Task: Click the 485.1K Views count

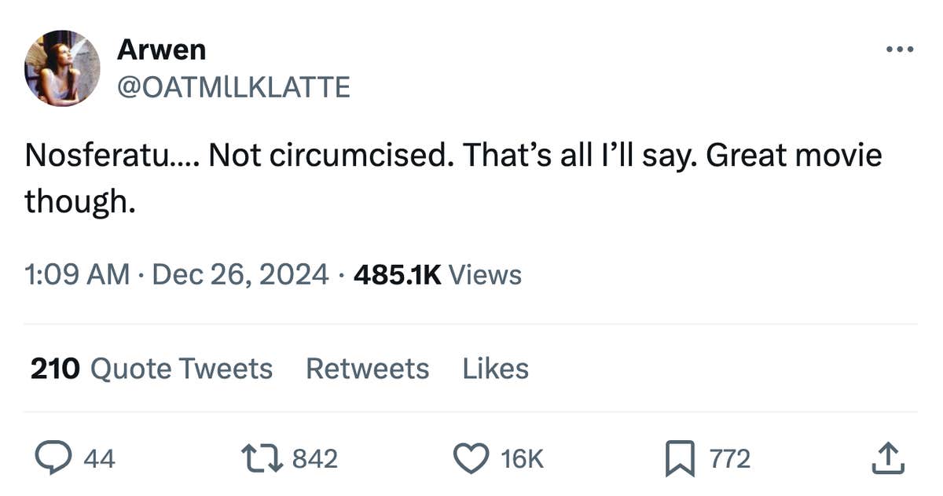Action: [438, 275]
